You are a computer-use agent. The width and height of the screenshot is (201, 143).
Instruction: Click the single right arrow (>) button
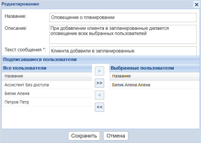pos(99,70)
